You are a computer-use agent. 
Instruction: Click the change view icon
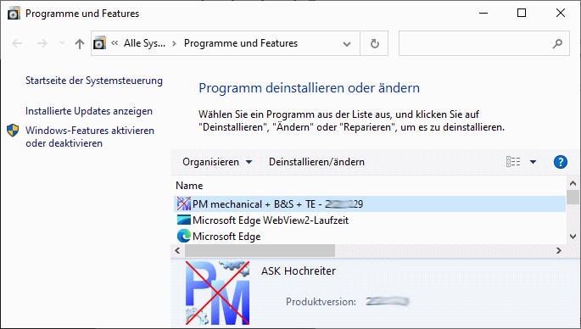(513, 162)
